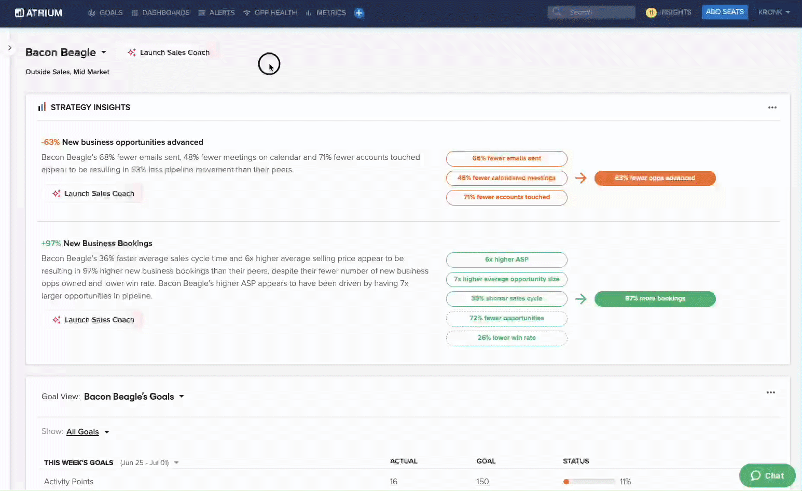802x491 pixels.
Task: Click the GOALS target icon
Action: pos(92,12)
